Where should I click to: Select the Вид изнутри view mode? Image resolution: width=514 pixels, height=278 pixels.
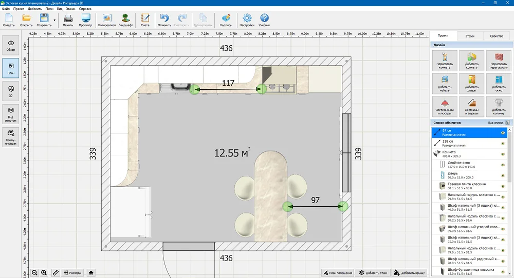pyautogui.click(x=11, y=114)
